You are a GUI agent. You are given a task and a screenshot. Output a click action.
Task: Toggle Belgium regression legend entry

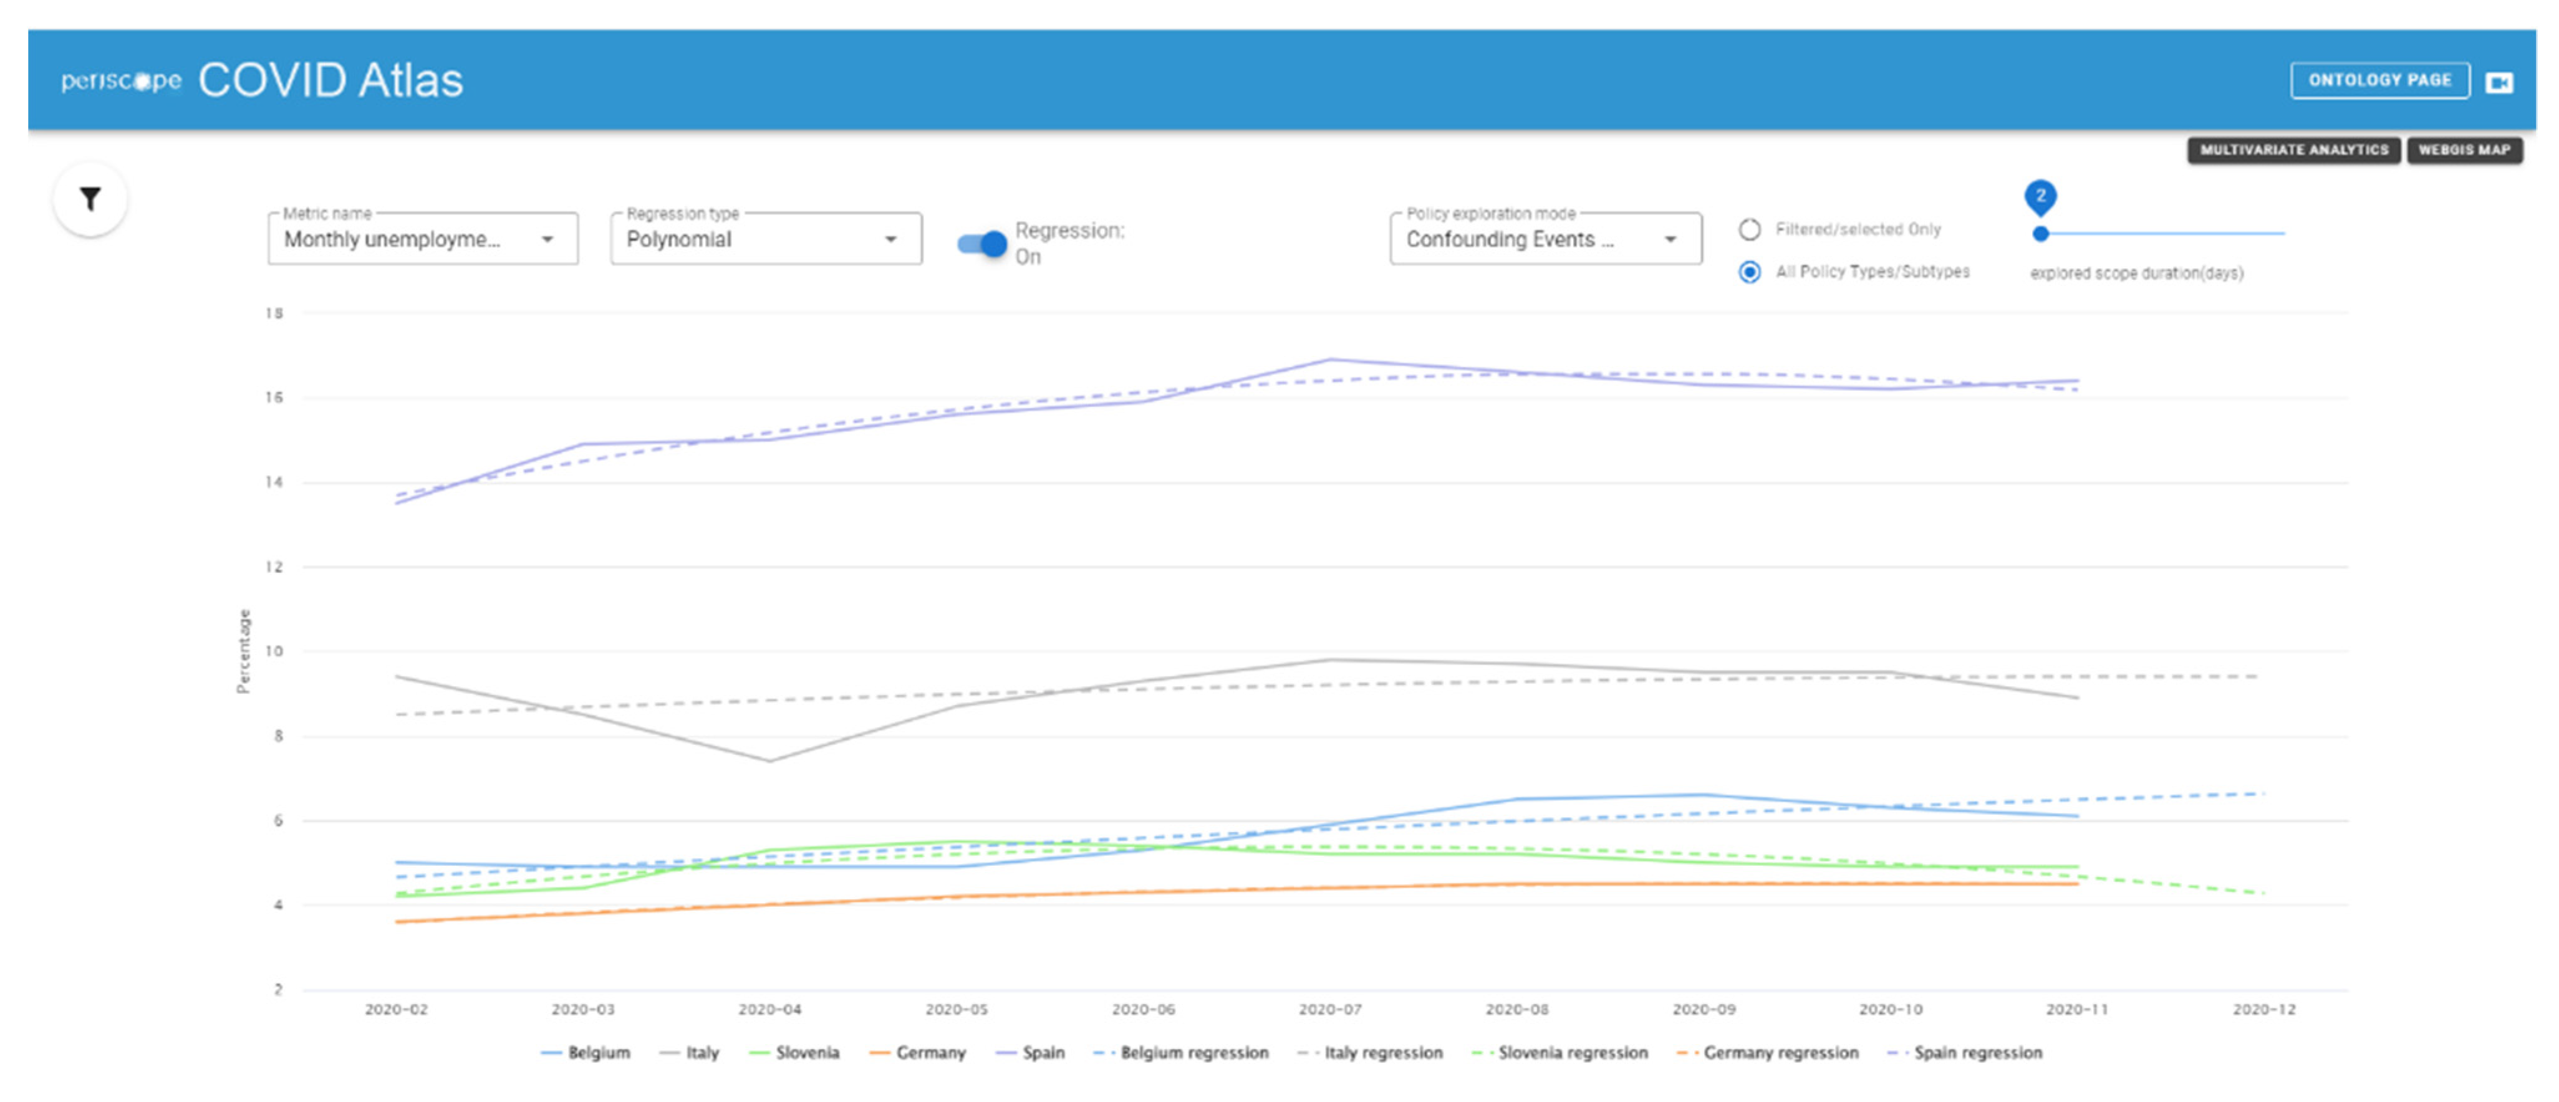coord(1181,1052)
